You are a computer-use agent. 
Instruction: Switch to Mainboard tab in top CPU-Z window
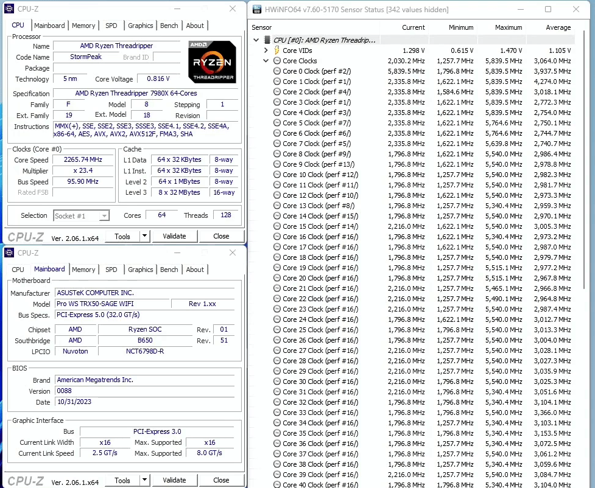49,26
